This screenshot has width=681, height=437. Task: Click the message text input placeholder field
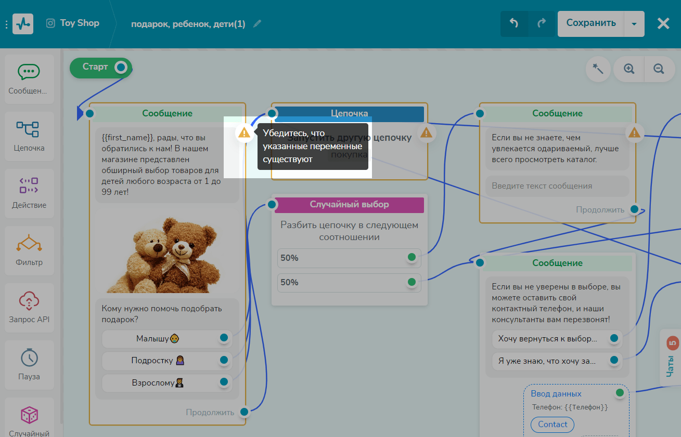[557, 186]
